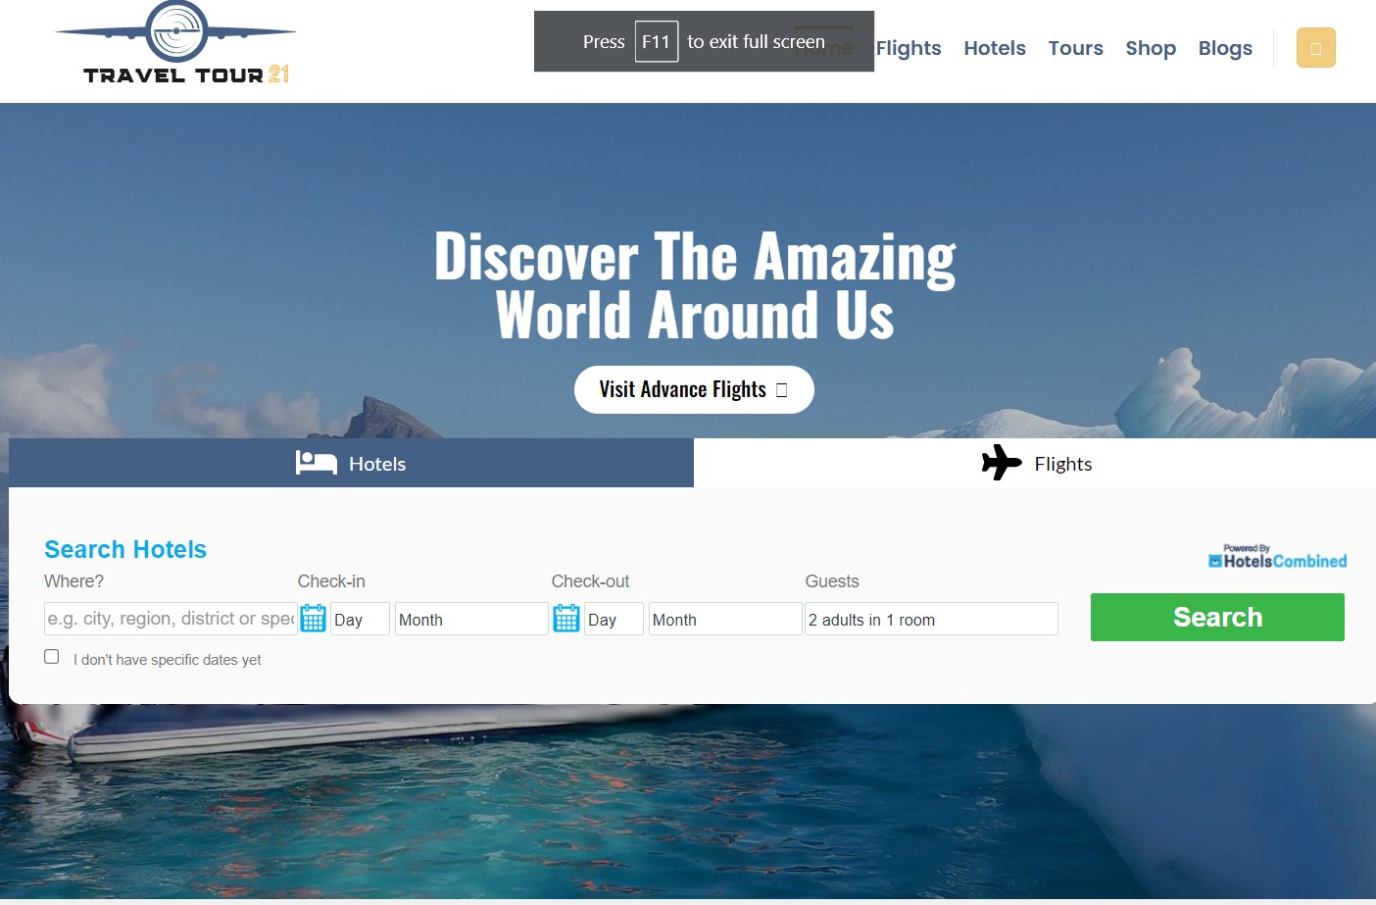The width and height of the screenshot is (1376, 905).
Task: Open the check-in calendar icon
Action: (313, 619)
